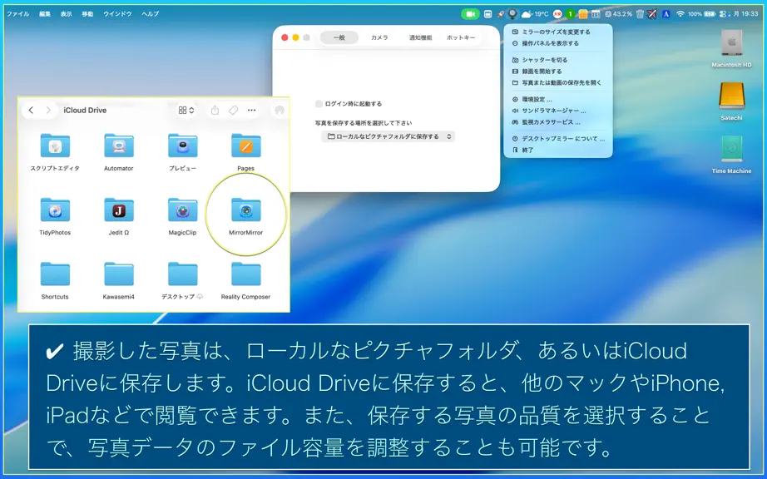This screenshot has width=767, height=479.
Task: Switch to the ホットキー tab
Action: [461, 37]
